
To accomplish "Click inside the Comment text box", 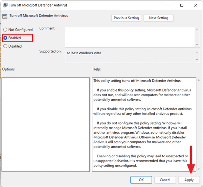I will point(130,37).
